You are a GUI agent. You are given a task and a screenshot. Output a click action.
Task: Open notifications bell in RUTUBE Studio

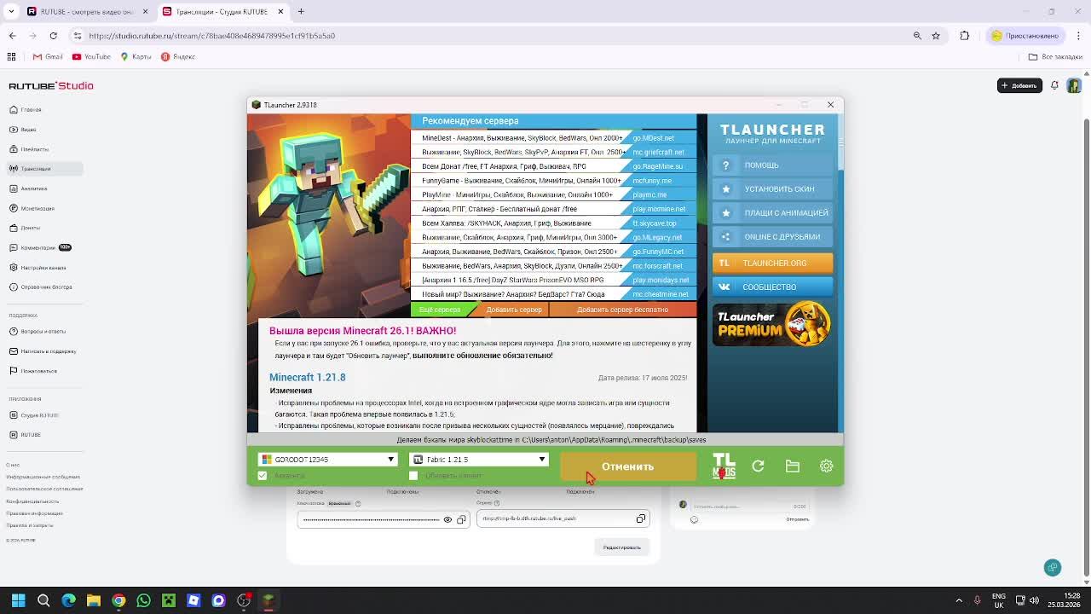tap(1054, 85)
